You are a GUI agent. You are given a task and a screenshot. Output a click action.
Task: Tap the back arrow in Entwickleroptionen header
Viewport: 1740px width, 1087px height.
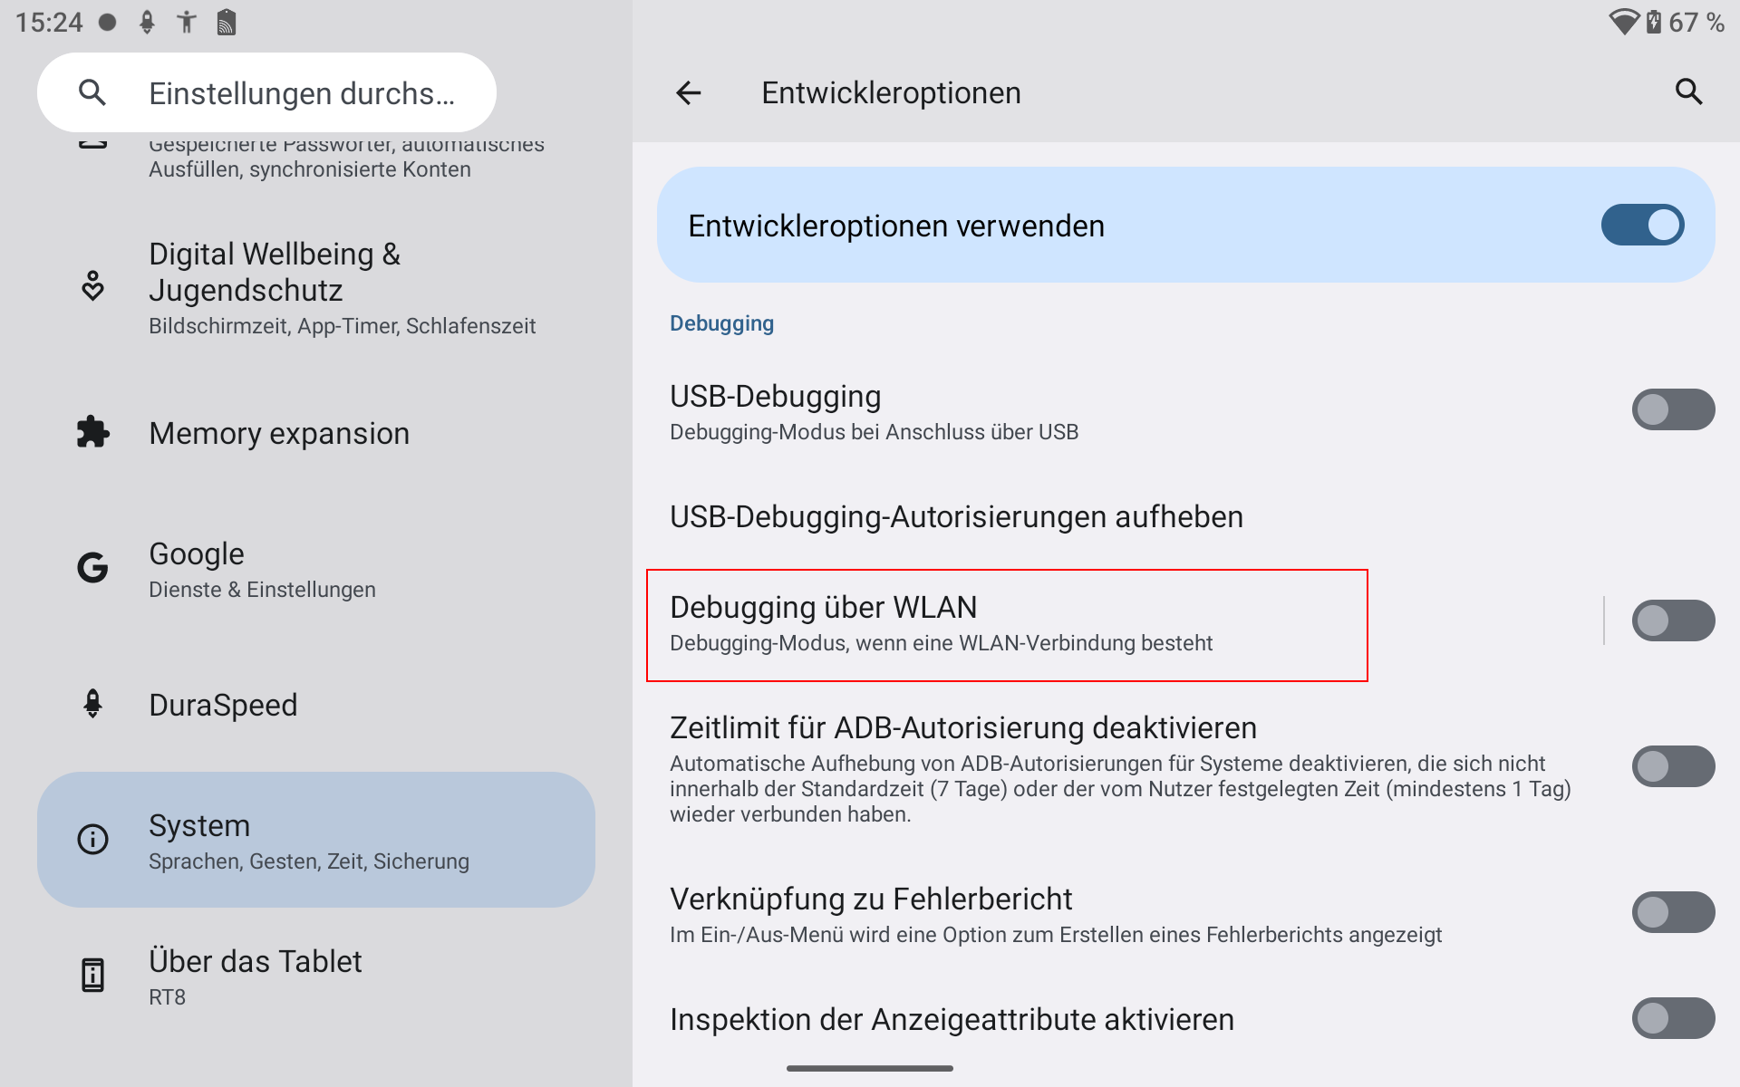pyautogui.click(x=689, y=92)
